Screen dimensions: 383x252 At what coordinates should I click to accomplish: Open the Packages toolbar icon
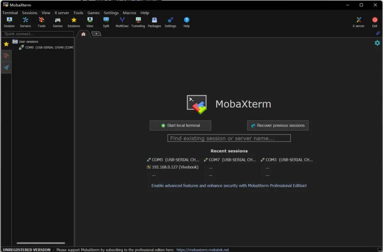pyautogui.click(x=154, y=22)
